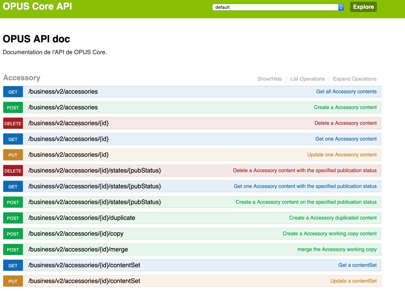Image resolution: width=405 pixels, height=291 pixels.
Task: Click the OPUS Core API header title
Action: tap(37, 7)
